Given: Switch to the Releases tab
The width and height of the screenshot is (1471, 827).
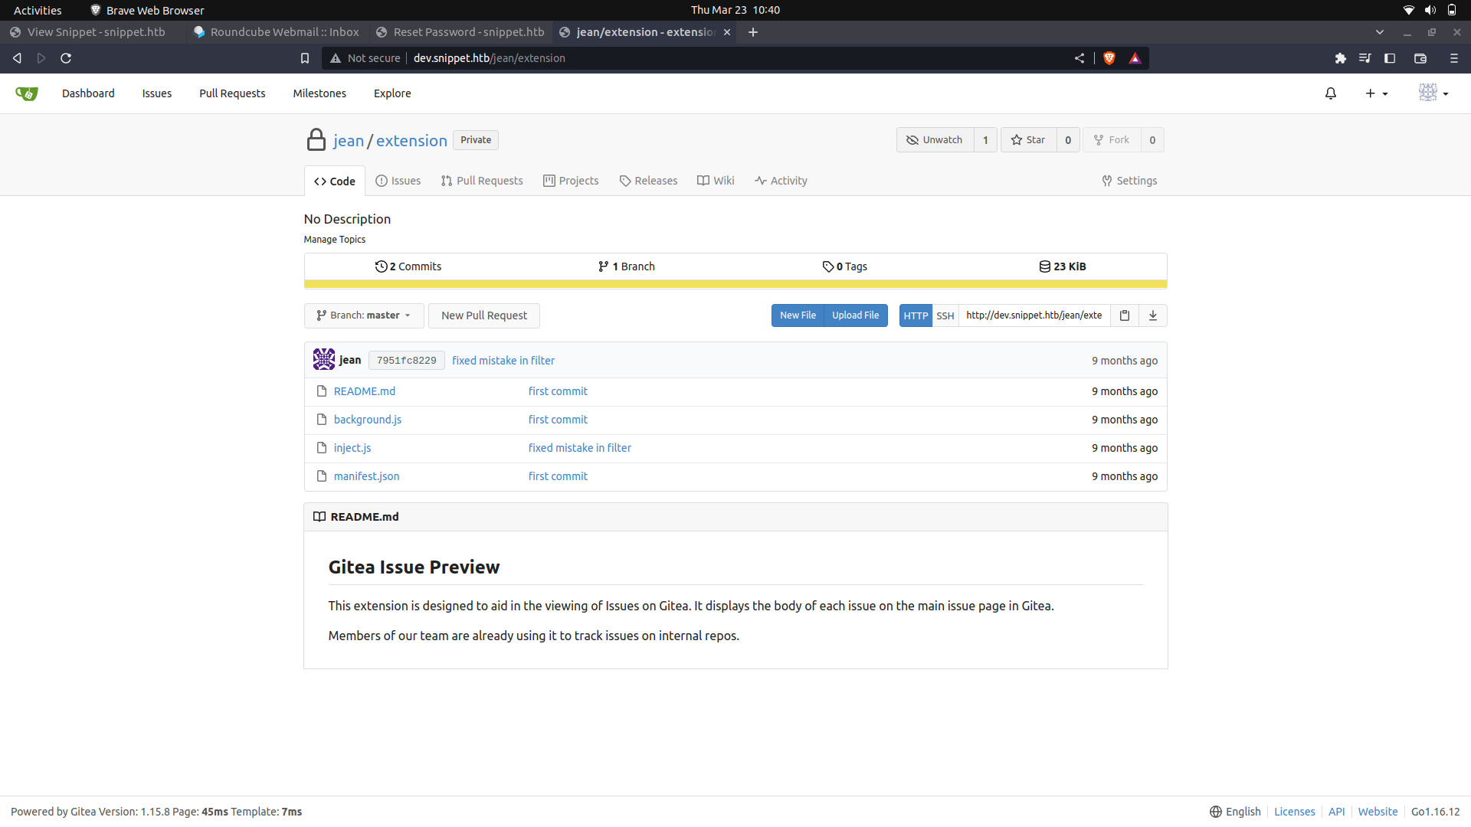Looking at the screenshot, I should coord(648,181).
